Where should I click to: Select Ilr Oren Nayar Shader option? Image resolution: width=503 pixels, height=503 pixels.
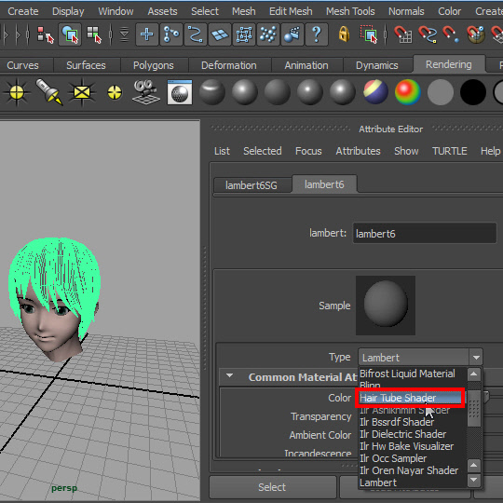(x=409, y=470)
